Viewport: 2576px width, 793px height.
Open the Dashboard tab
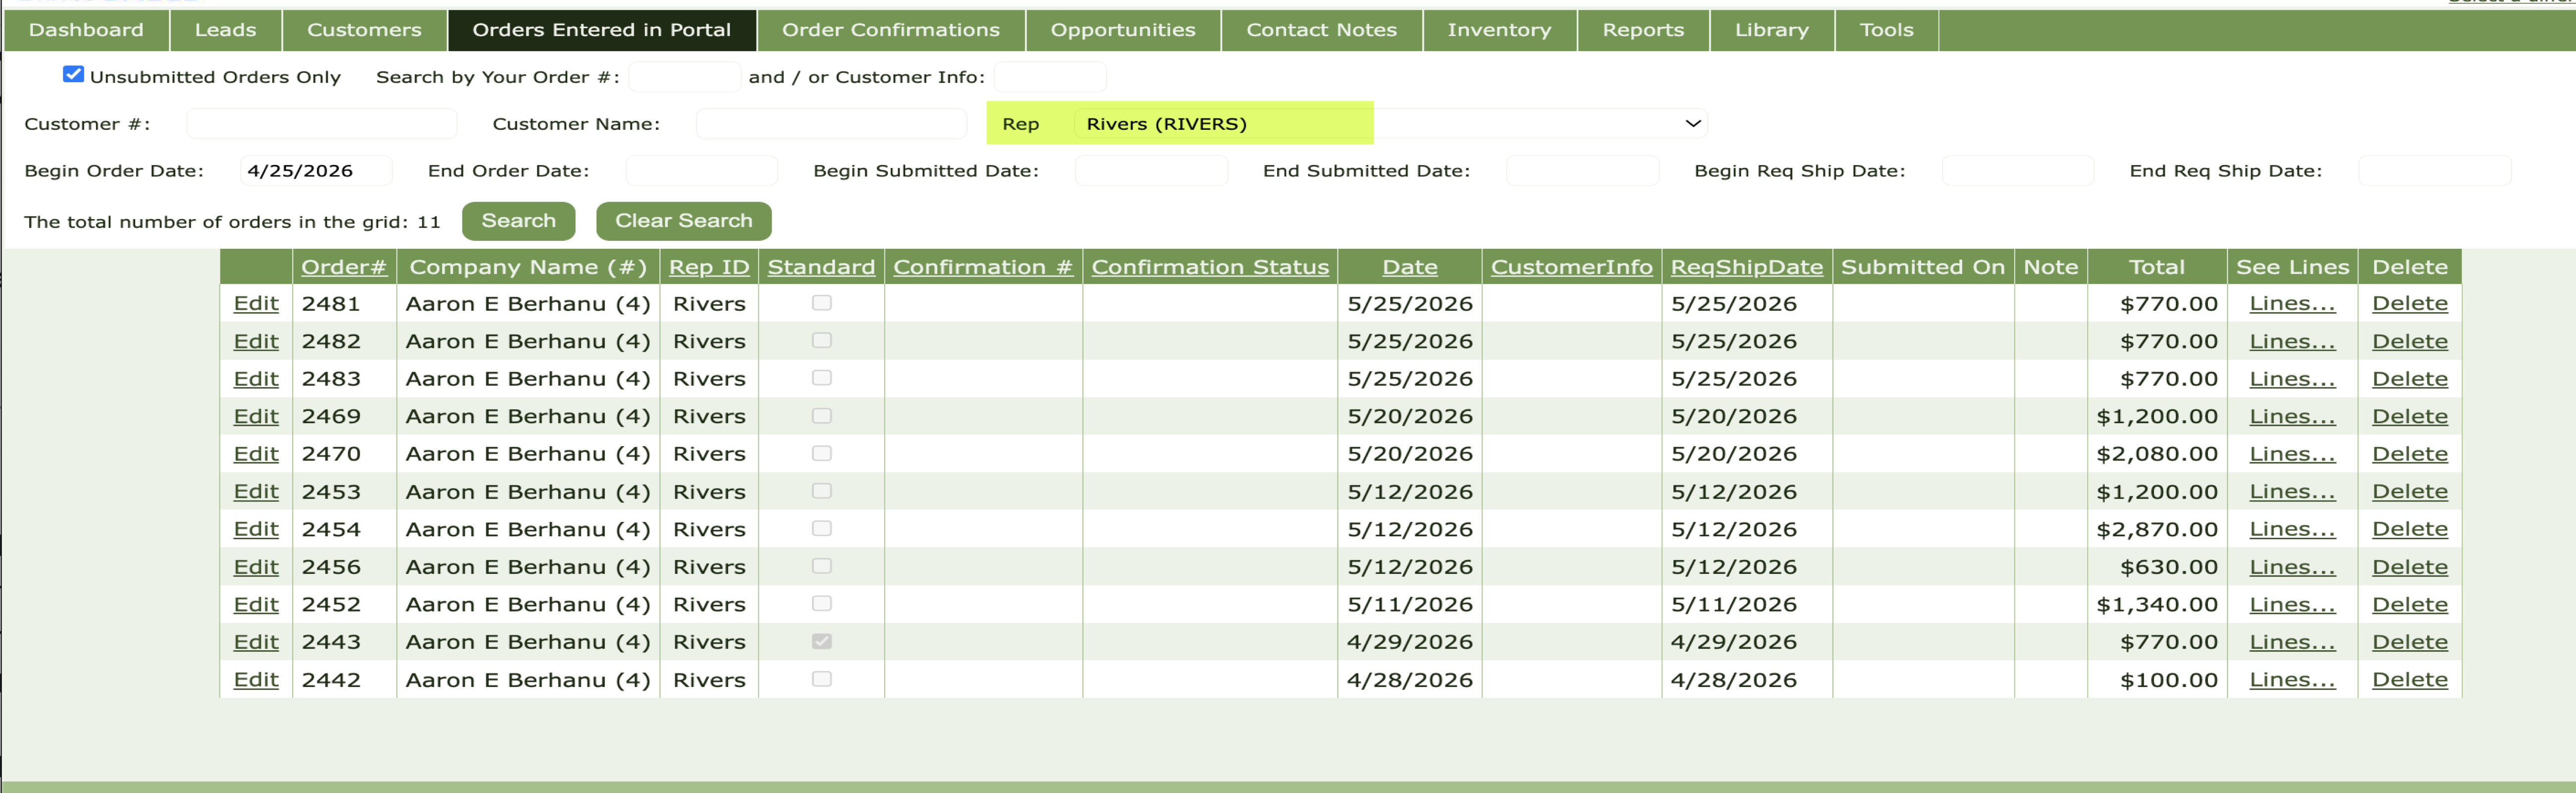point(86,30)
